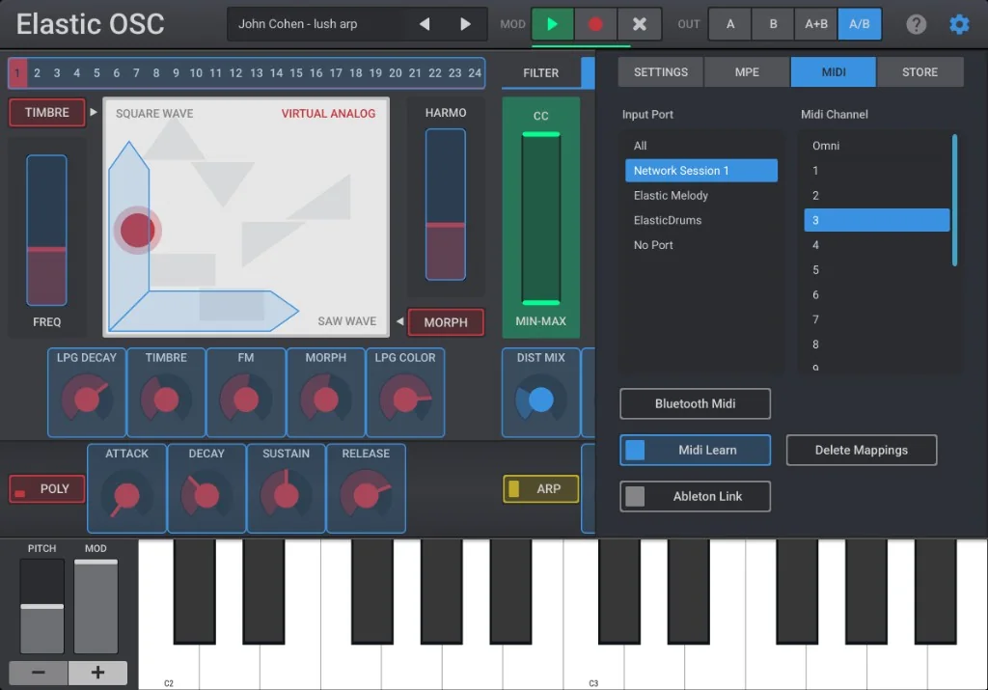Screen dimensions: 988x690
Task: Set Midi Channel to 3
Action: click(x=876, y=220)
